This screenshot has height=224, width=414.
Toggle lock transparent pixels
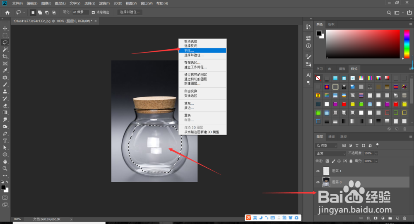[327, 161]
